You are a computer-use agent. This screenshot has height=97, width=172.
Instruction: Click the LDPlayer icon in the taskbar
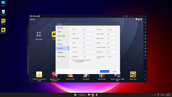(93, 95)
